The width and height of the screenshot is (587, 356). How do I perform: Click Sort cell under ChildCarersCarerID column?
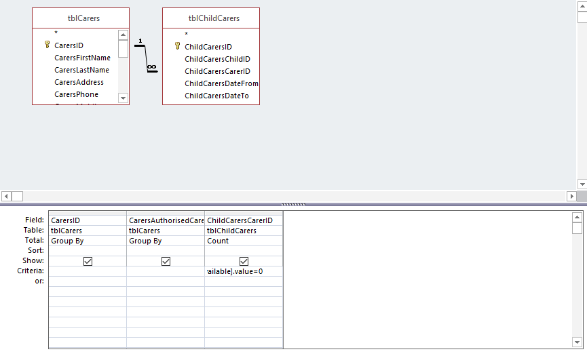coord(244,251)
